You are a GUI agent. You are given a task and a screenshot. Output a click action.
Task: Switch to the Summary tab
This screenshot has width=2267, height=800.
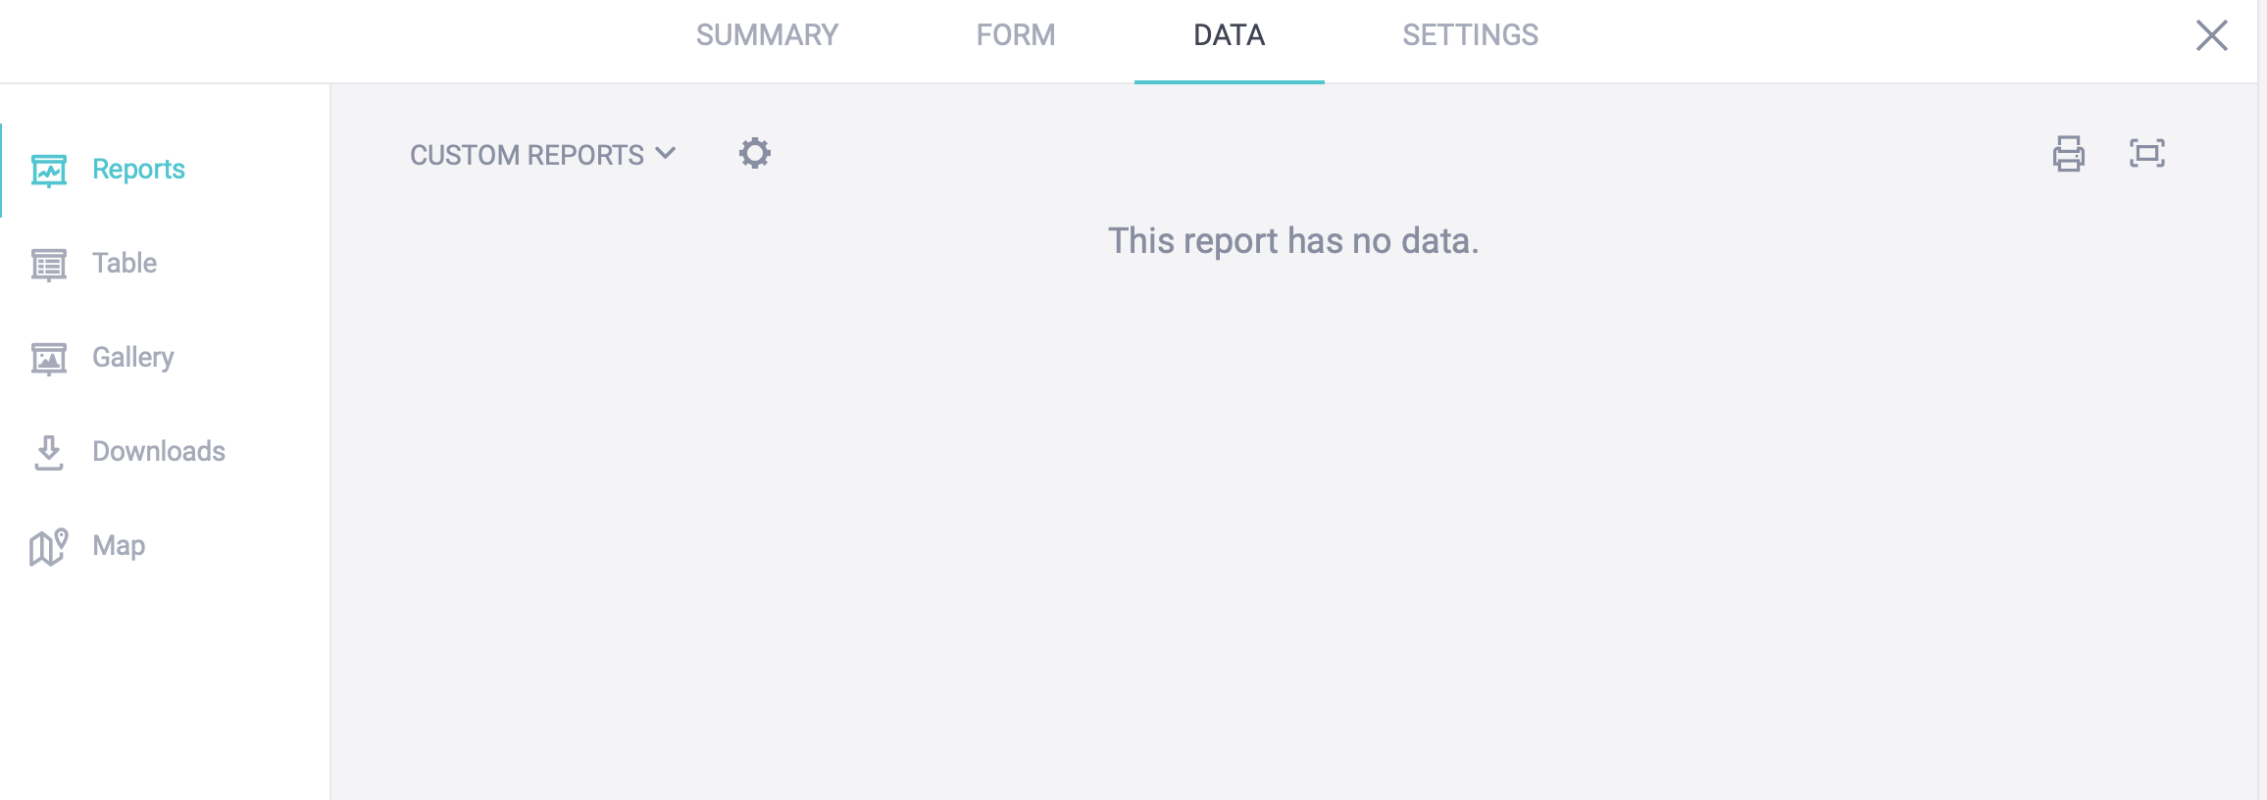pyautogui.click(x=767, y=35)
